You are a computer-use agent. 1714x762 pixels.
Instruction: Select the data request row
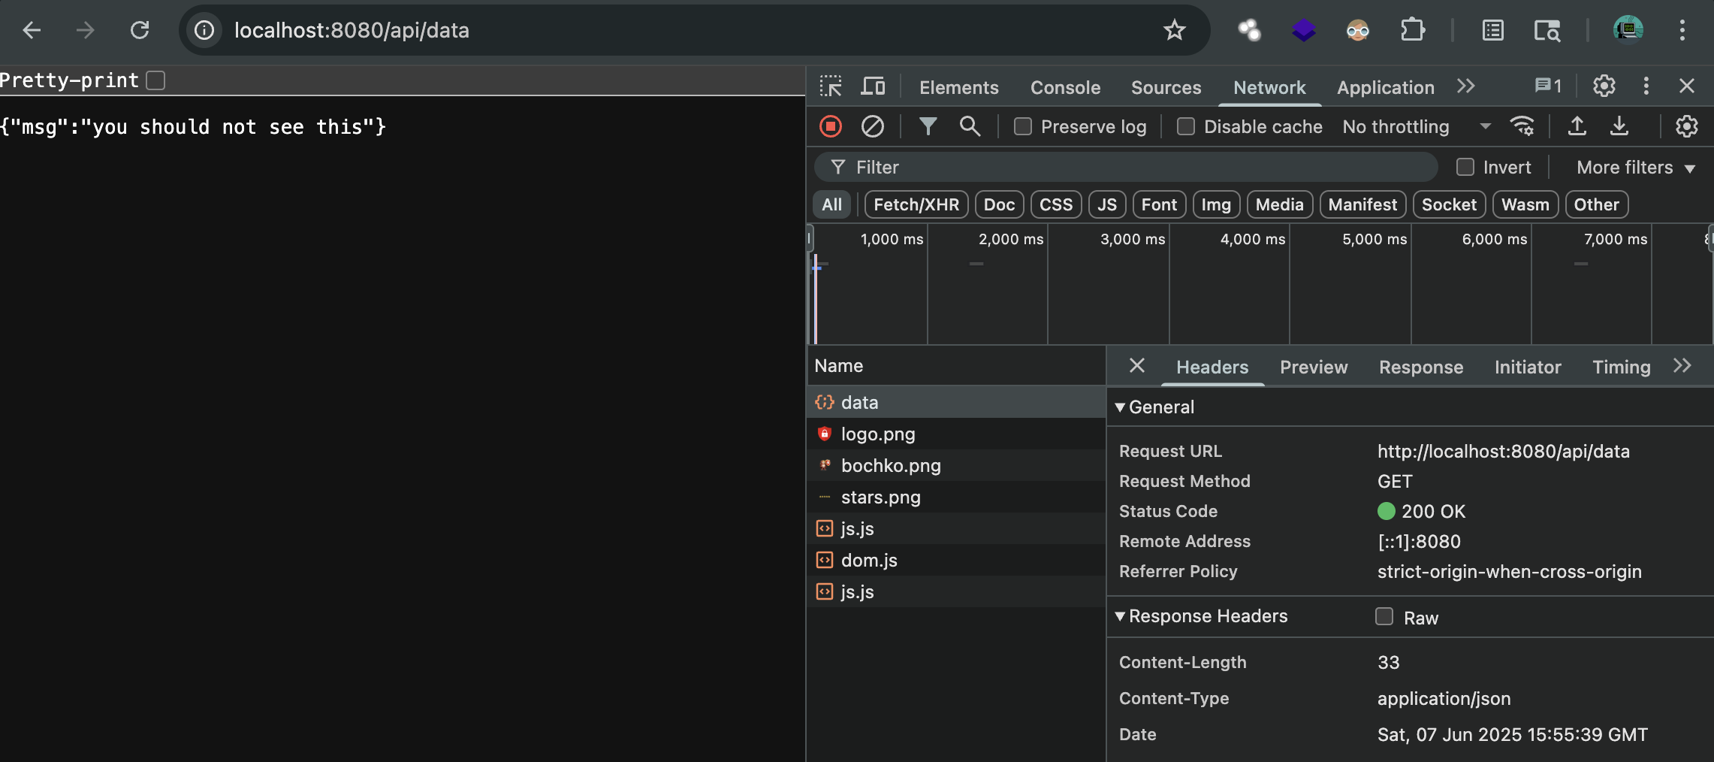(x=956, y=402)
